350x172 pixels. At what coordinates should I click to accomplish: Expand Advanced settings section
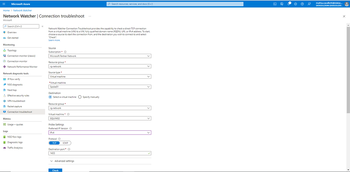(x=62, y=161)
